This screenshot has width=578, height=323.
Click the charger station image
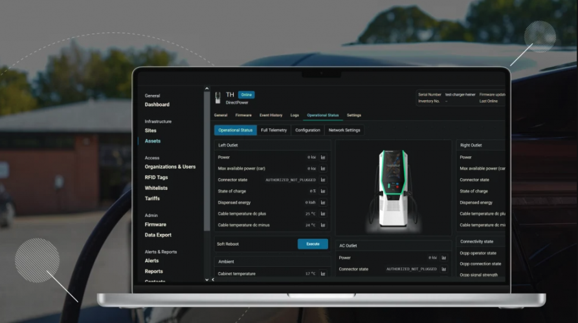(x=394, y=189)
